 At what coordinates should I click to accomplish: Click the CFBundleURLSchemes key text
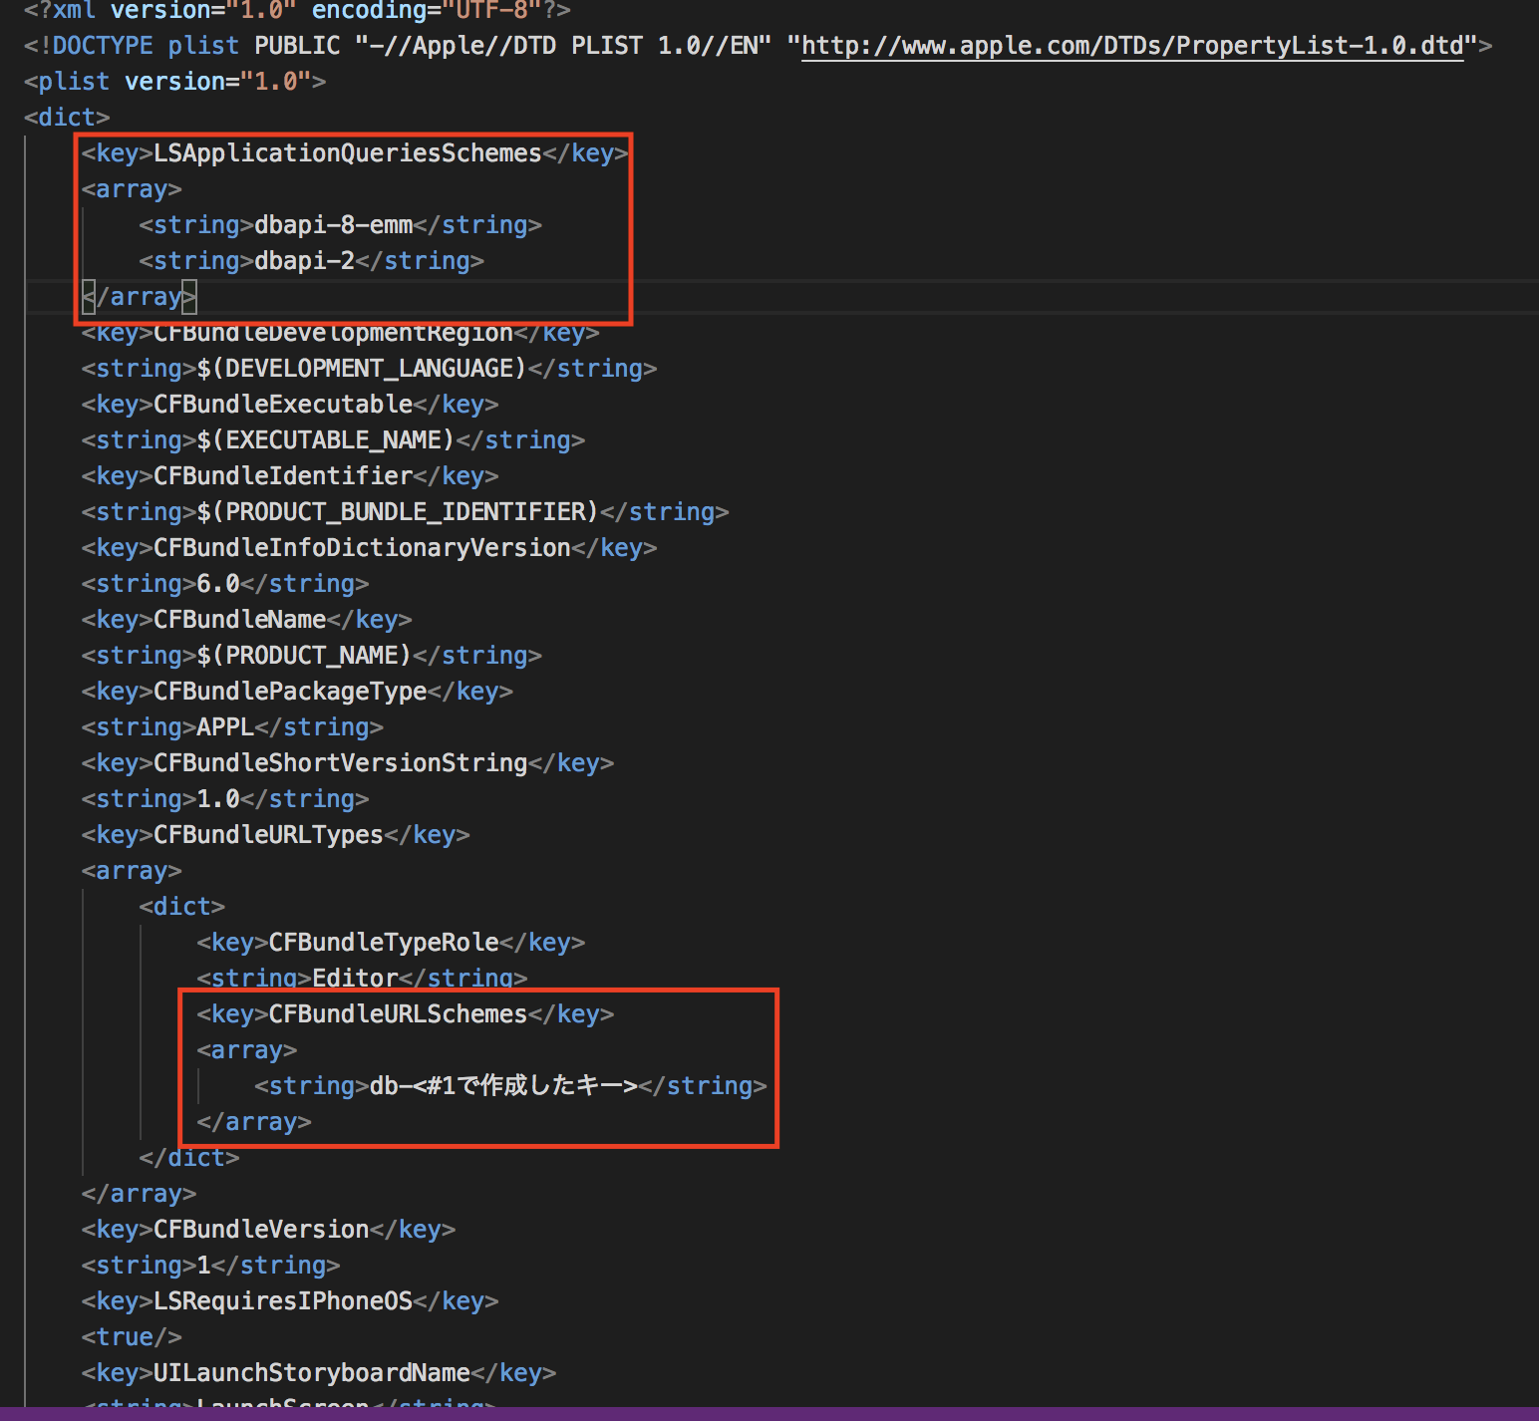coord(398,1014)
